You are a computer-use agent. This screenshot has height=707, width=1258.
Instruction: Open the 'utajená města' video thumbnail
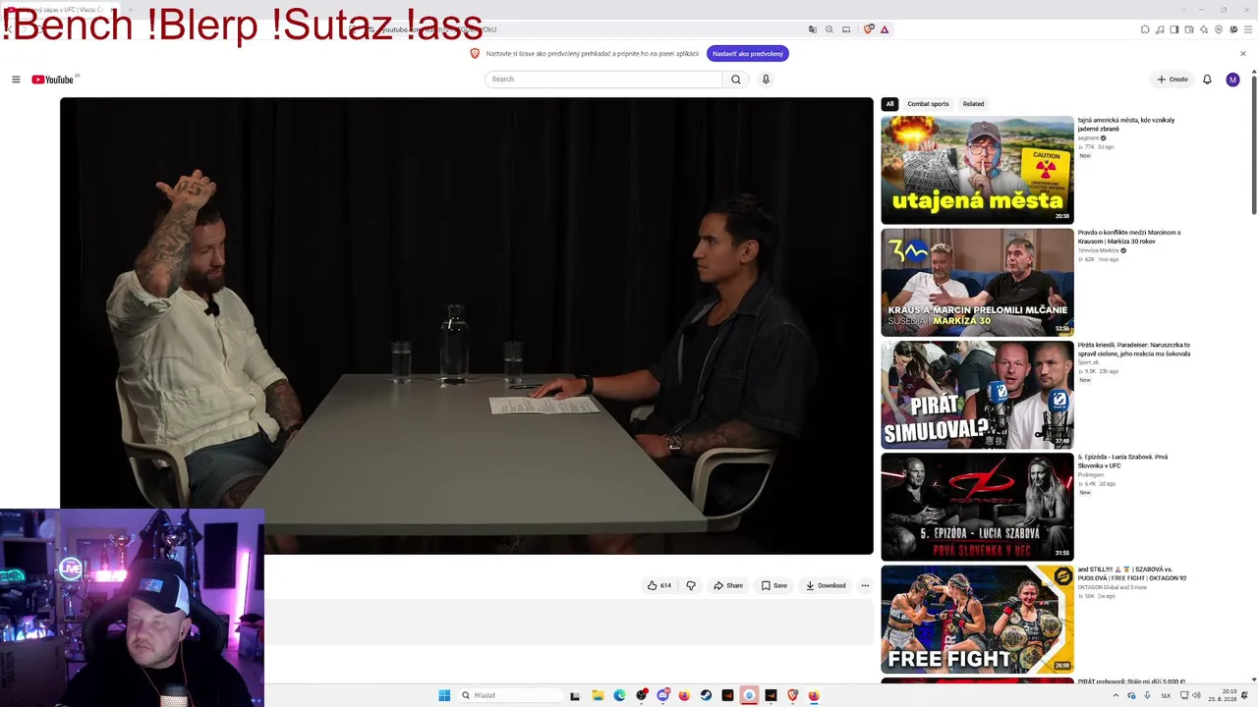pyautogui.click(x=977, y=170)
